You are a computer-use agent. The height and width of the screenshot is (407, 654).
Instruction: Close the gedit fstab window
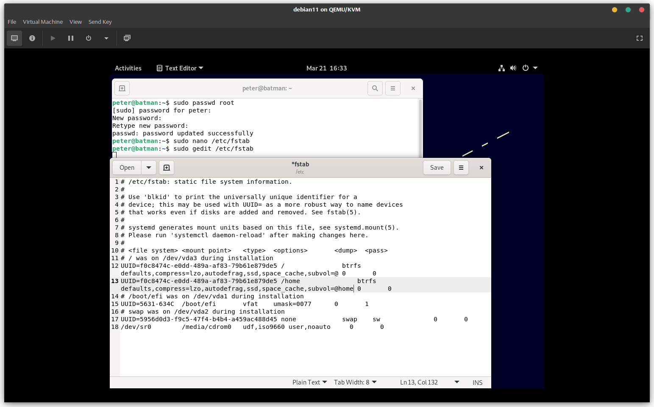[x=481, y=168]
